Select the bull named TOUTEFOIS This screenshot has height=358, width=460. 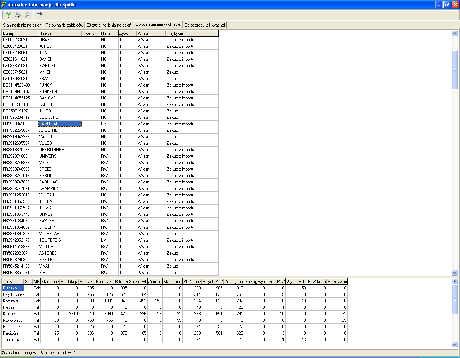(60, 240)
